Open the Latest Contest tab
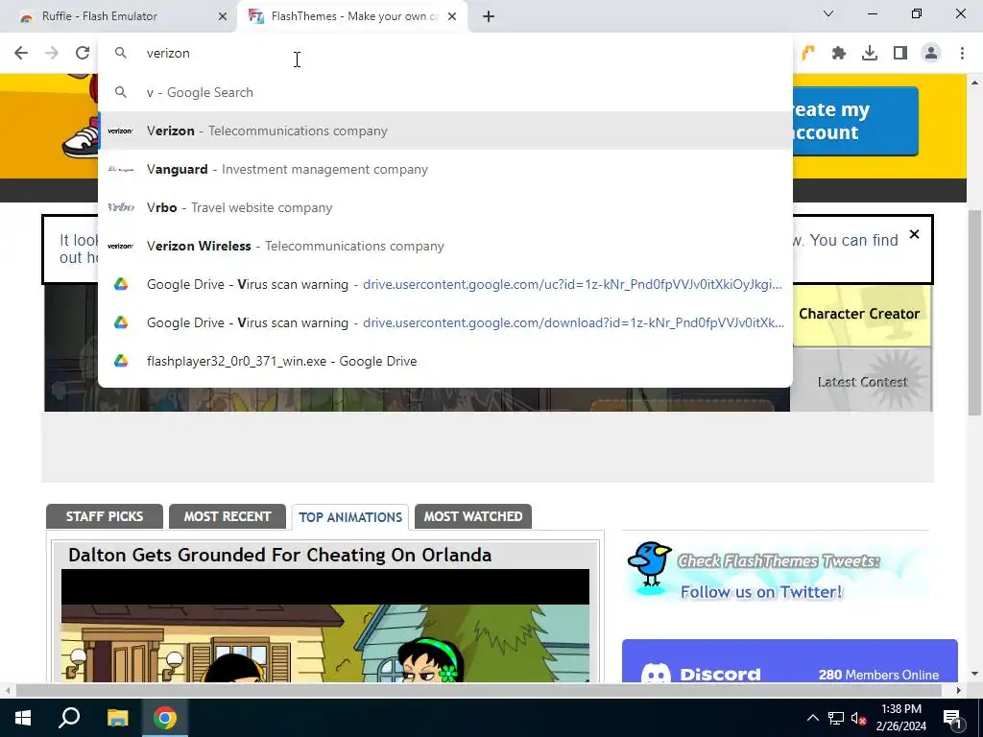The image size is (983, 737). click(861, 381)
